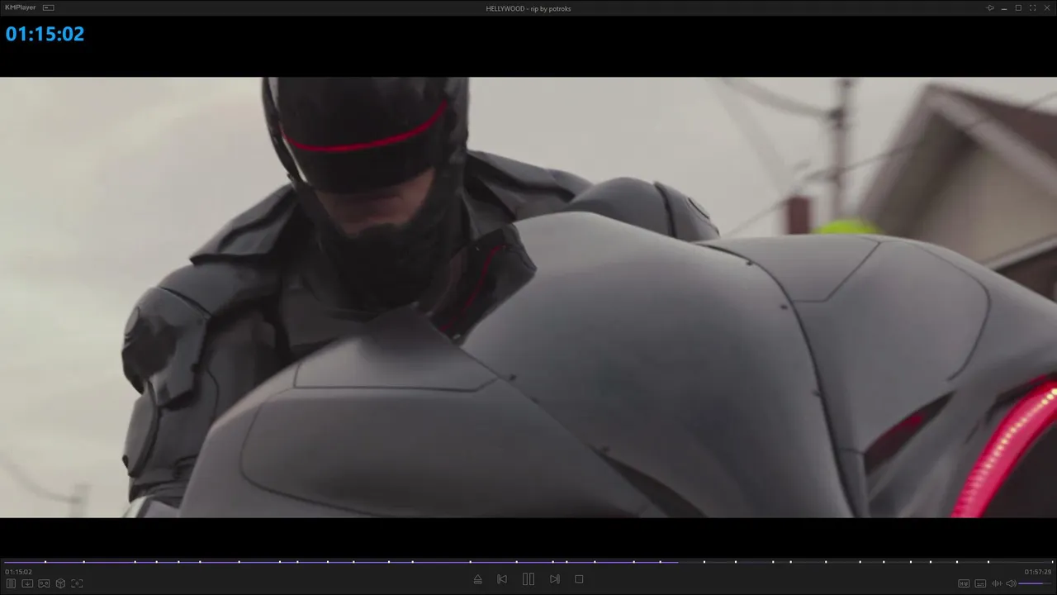Skip to the next track
This screenshot has height=595, width=1057.
(555, 579)
